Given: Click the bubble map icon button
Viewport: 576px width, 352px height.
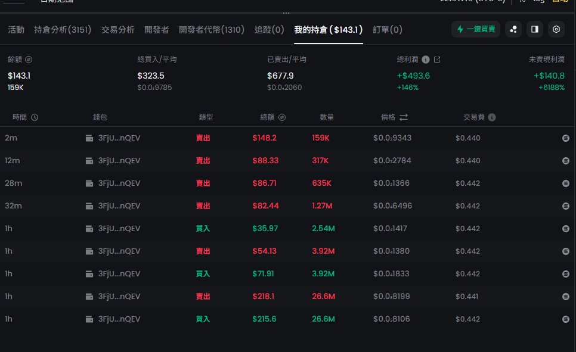Looking at the screenshot, I should (513, 29).
